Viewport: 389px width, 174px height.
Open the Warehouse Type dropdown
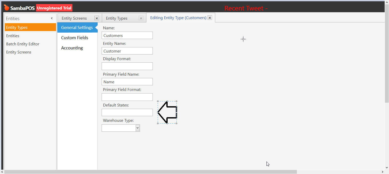point(138,128)
